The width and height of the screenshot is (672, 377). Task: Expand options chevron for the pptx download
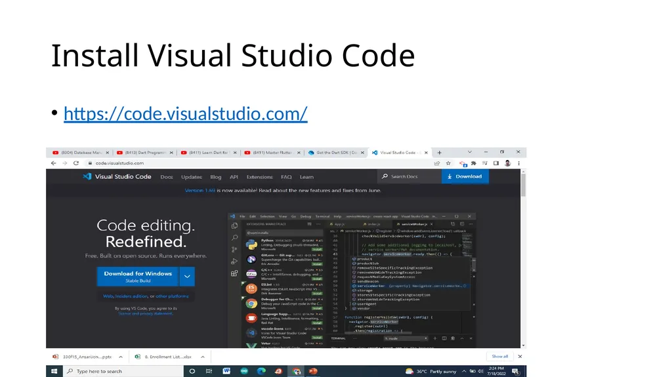pos(121,357)
